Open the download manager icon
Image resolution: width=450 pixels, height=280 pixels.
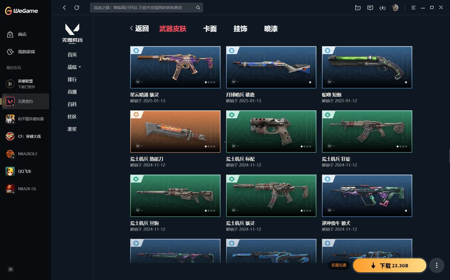pos(383,8)
